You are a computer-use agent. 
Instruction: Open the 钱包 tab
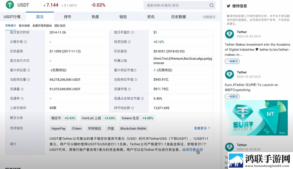tap(123, 17)
